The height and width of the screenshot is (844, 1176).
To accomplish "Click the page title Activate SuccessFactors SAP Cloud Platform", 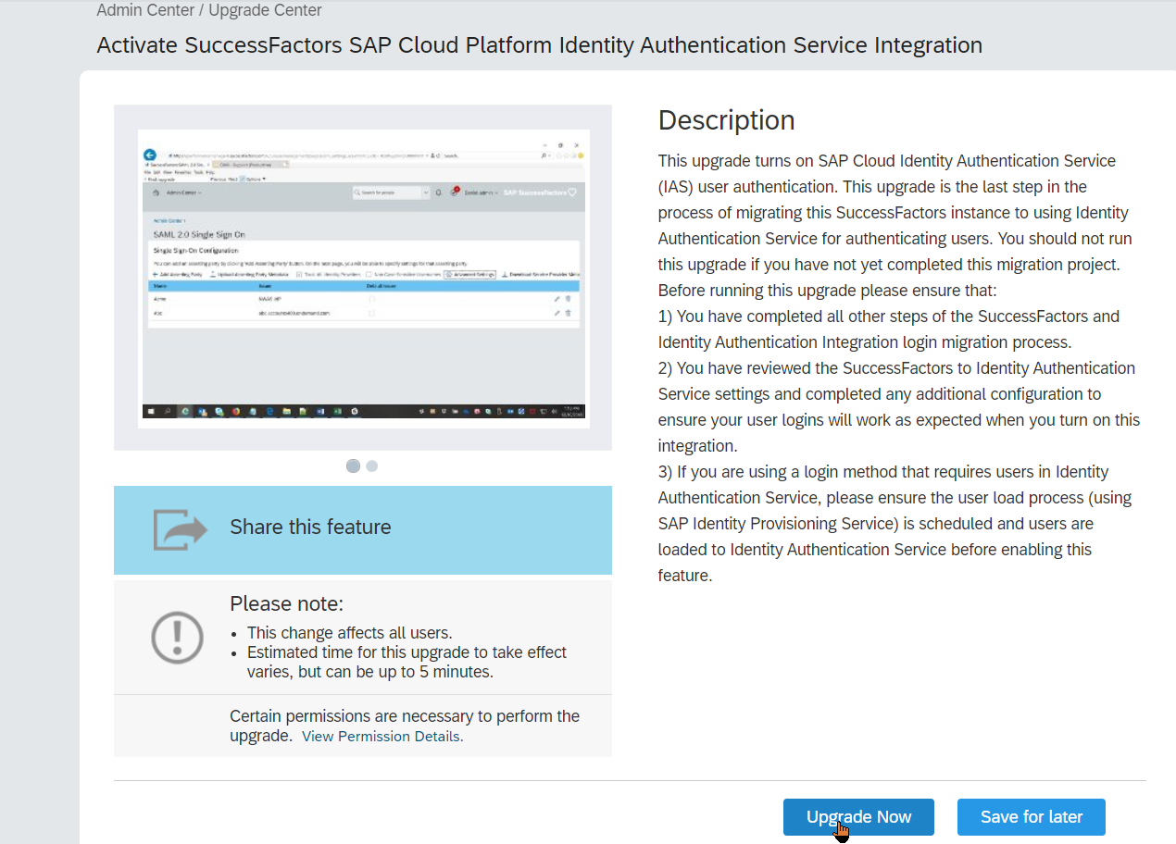I will click(x=539, y=45).
